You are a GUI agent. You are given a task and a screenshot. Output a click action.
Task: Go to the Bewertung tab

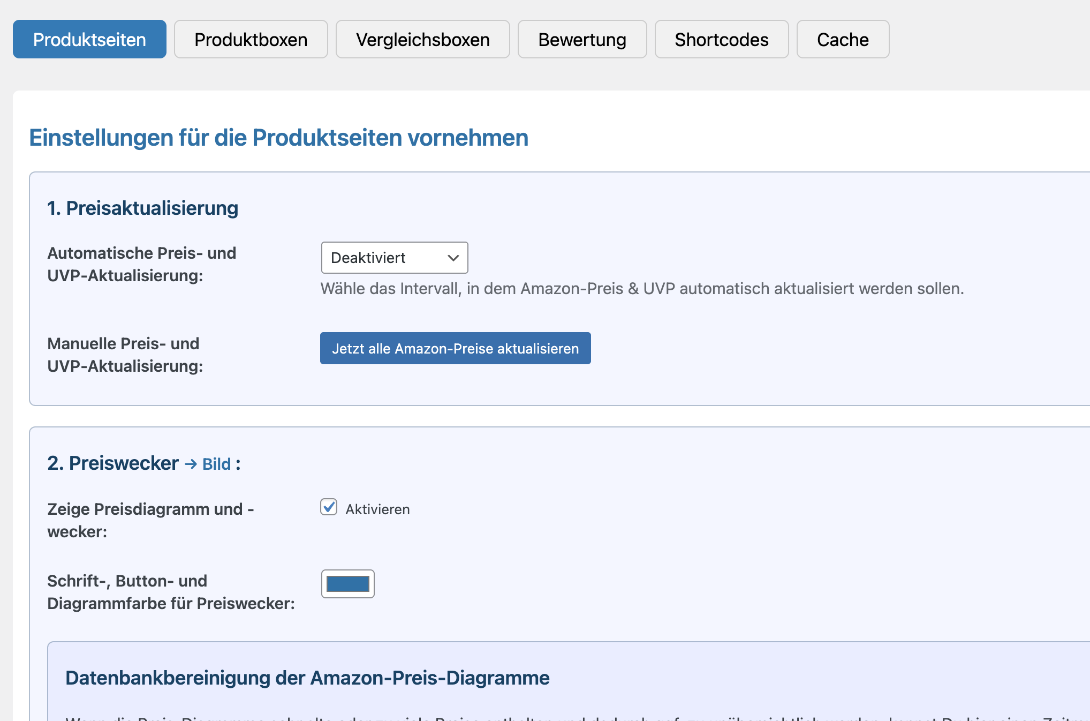pyautogui.click(x=582, y=39)
